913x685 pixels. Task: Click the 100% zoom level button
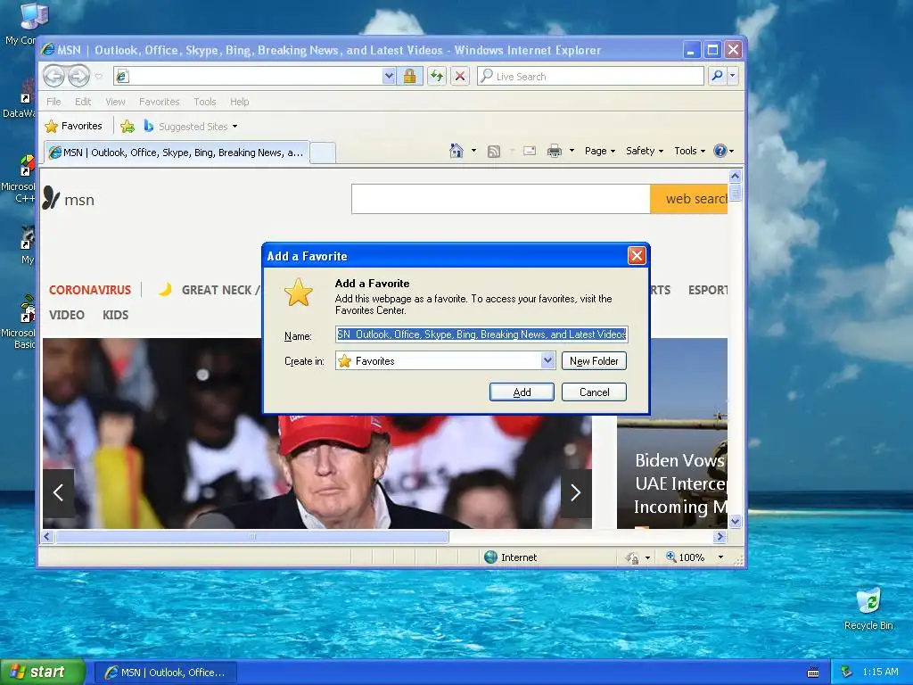coord(686,557)
